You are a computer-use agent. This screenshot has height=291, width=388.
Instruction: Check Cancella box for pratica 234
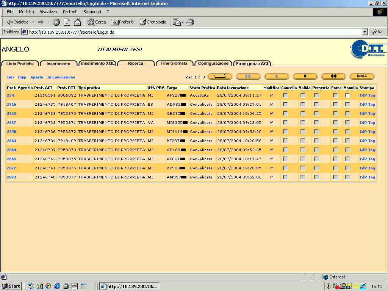point(285,95)
